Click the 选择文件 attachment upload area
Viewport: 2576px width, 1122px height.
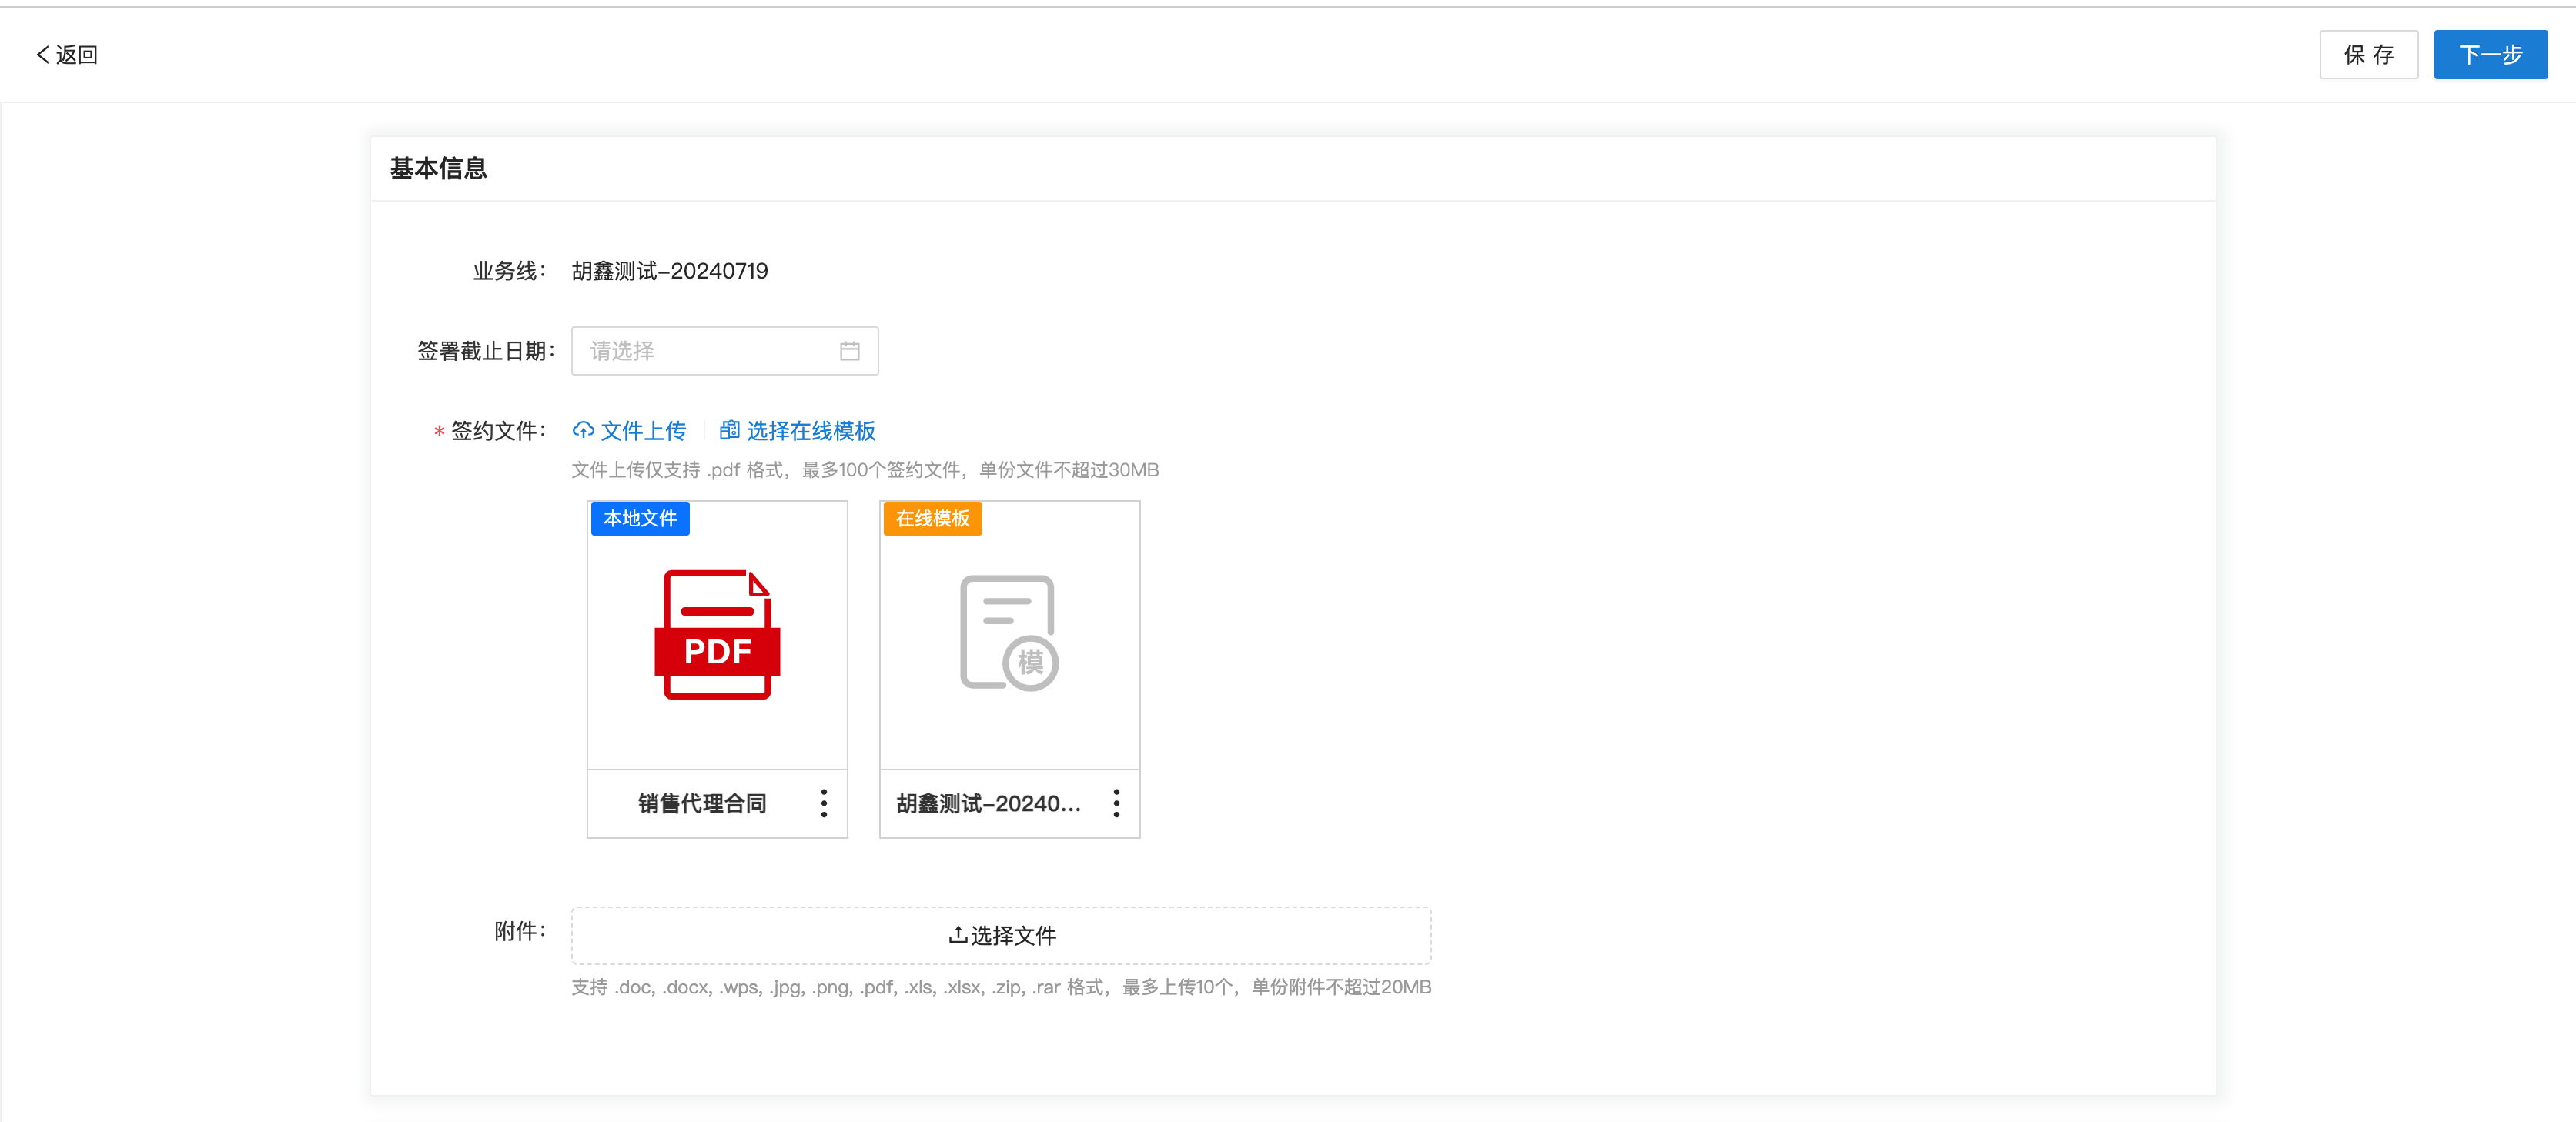(x=1001, y=936)
